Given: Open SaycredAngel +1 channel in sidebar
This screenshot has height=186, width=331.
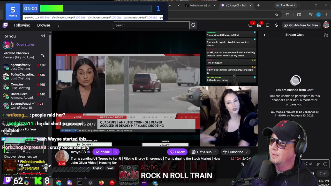Looking at the screenshot, I should pos(25,105).
